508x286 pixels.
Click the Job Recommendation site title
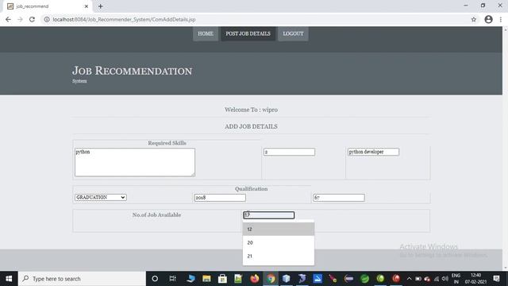click(x=133, y=71)
